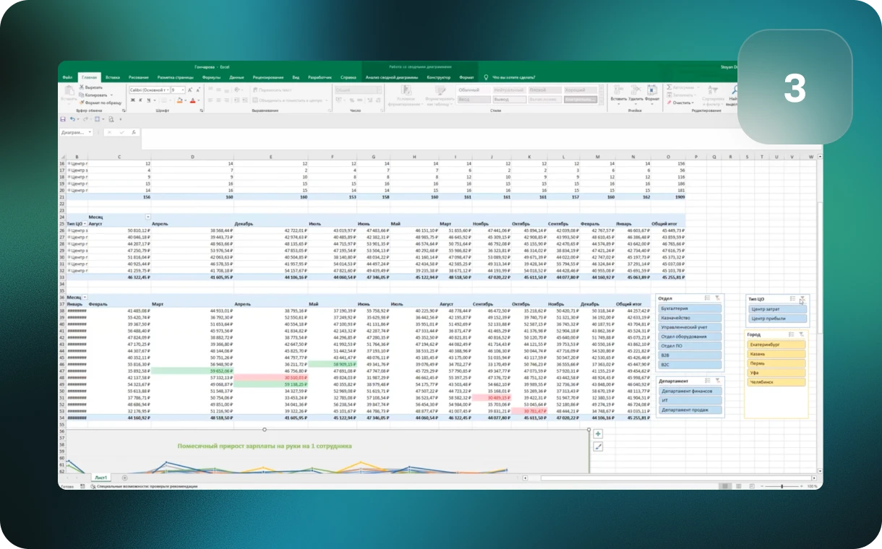Select Бухгалтерия in the Отдел slicer

click(690, 308)
